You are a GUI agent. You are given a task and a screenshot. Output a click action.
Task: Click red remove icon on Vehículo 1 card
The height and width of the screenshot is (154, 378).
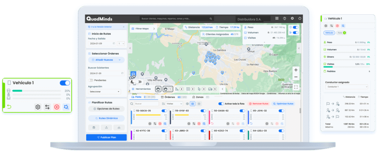coord(56,107)
